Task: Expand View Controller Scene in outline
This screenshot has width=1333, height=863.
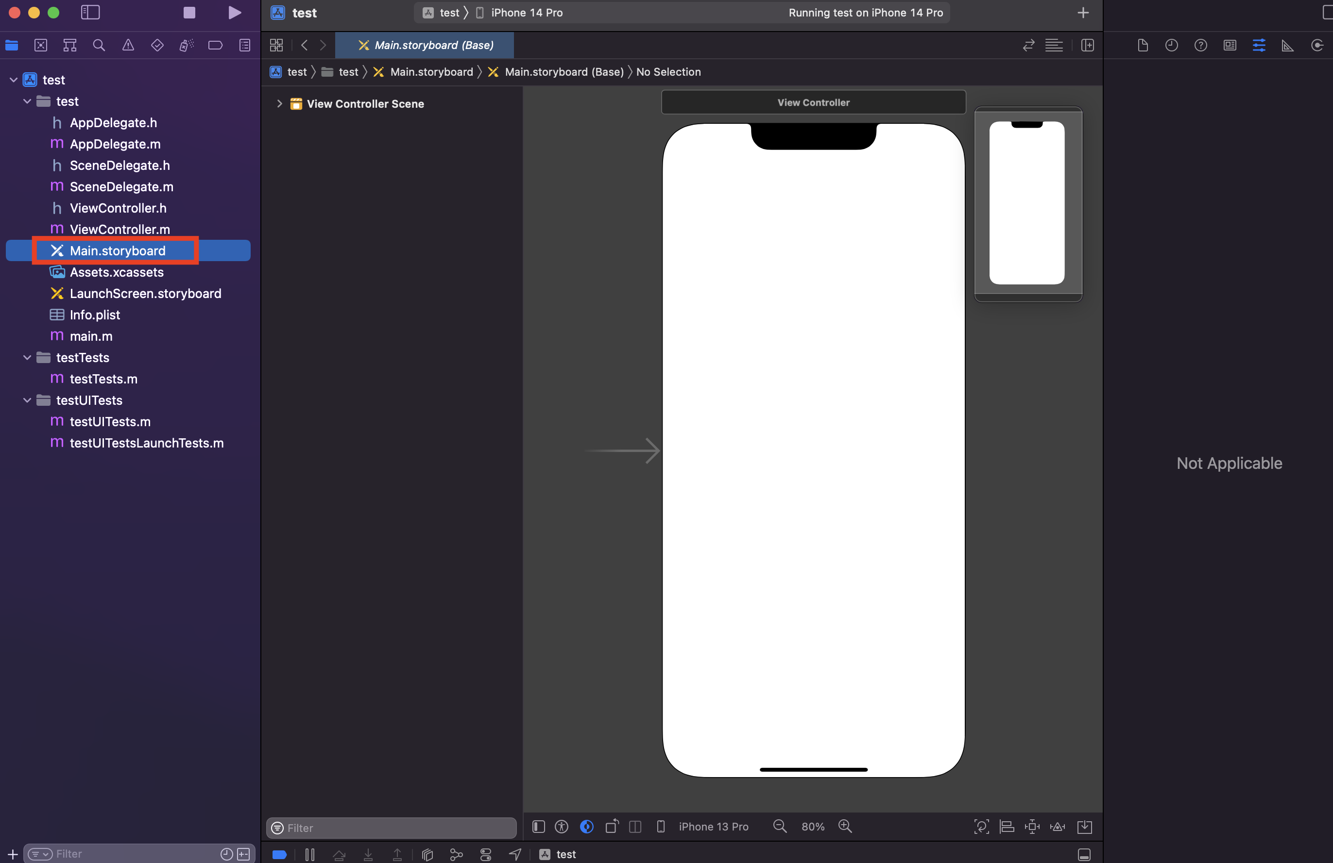Action: 279,103
